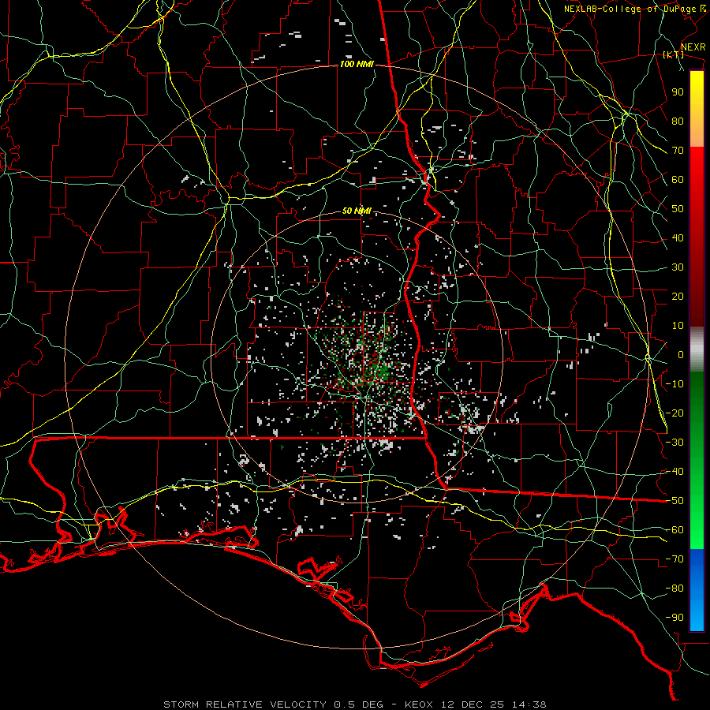
Task: Click the -30 value on velocity scale
Action: 674,443
